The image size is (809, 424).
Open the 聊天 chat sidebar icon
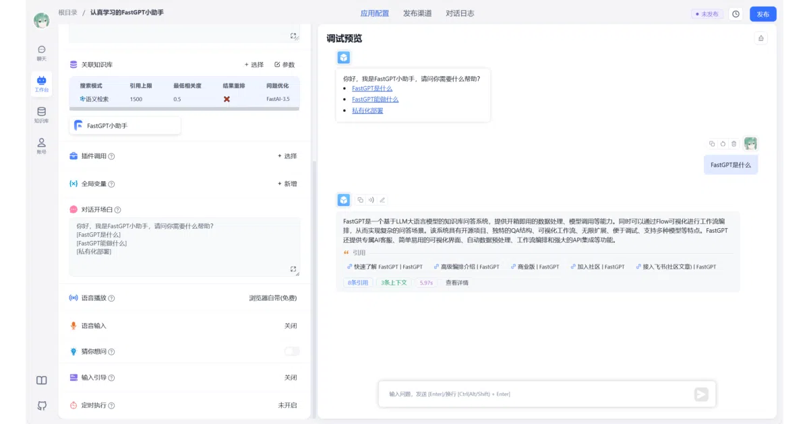[41, 52]
